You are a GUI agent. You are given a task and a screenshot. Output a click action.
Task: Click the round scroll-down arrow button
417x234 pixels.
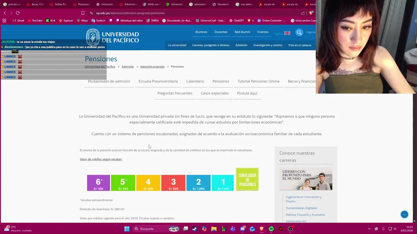coord(404,214)
